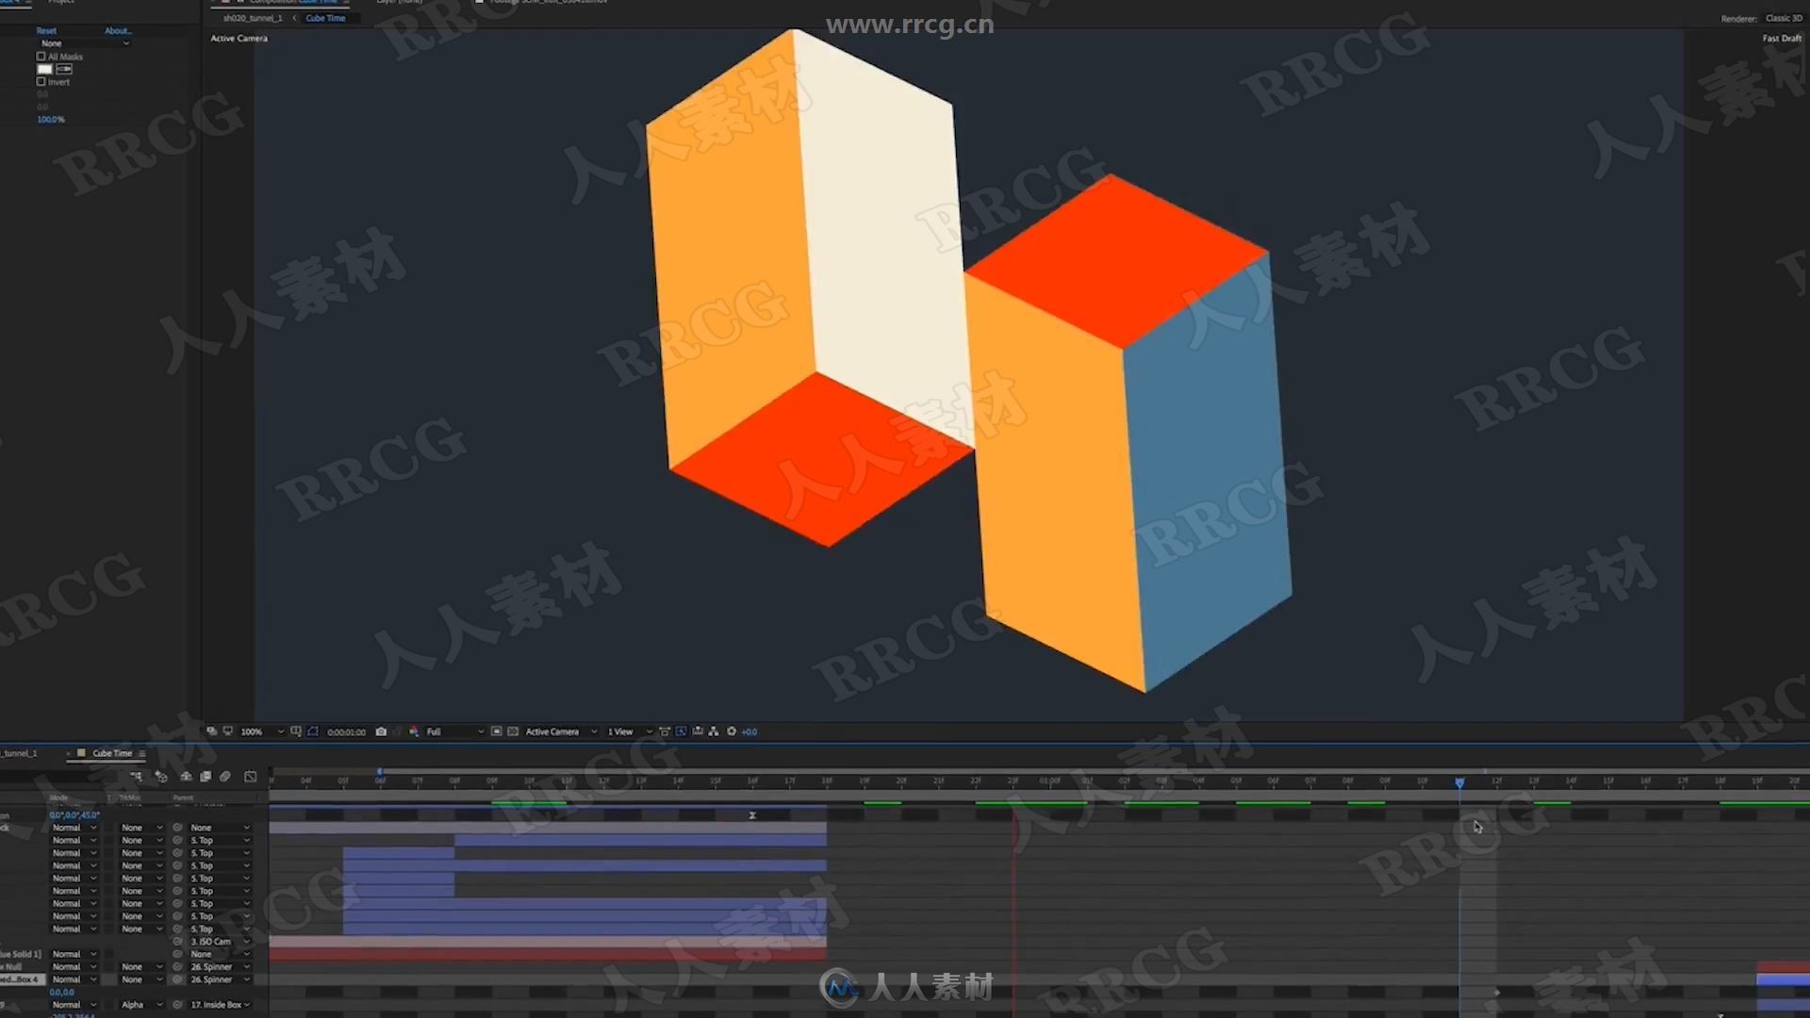
Task: Open the 100% magnification dropdown
Action: tap(261, 731)
